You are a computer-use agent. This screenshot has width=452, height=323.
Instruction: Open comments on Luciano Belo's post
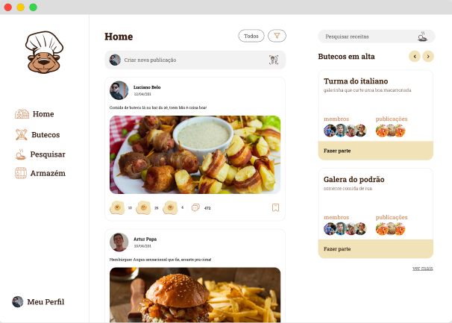coord(195,207)
